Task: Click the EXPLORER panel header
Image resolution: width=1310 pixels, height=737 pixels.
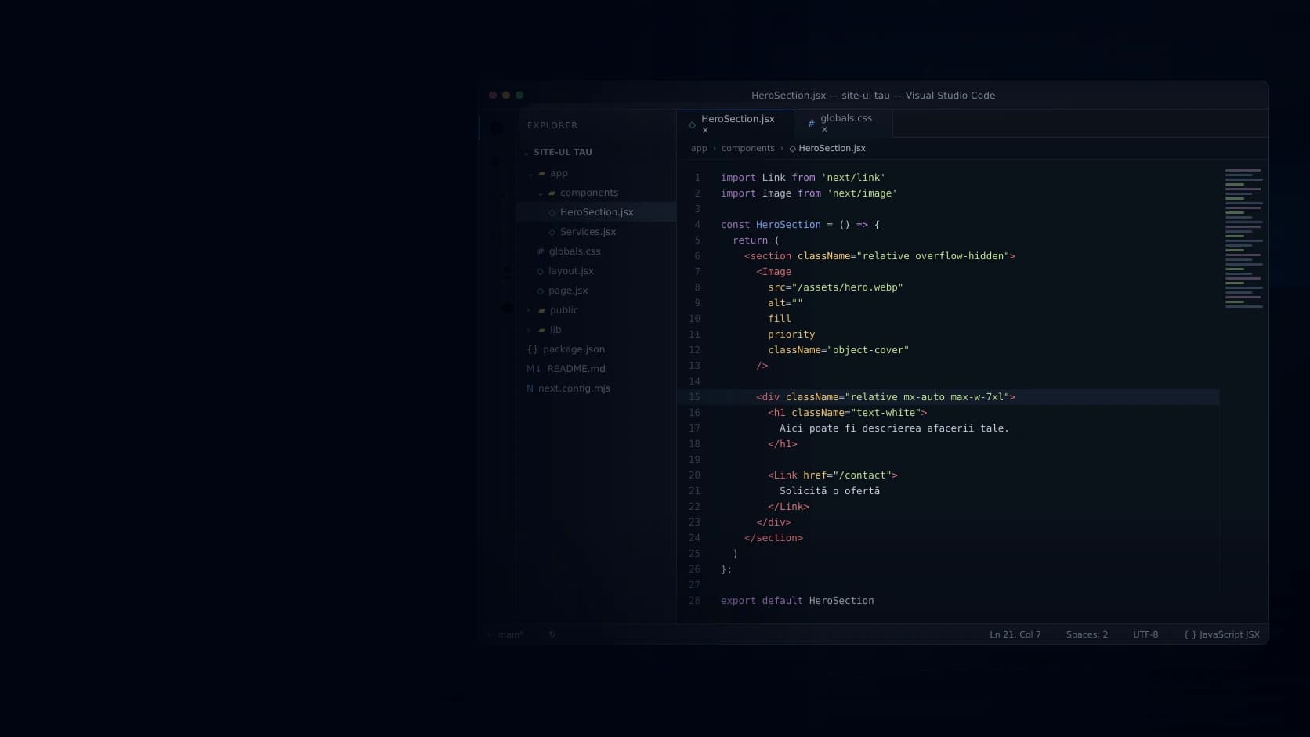Action: coord(552,125)
